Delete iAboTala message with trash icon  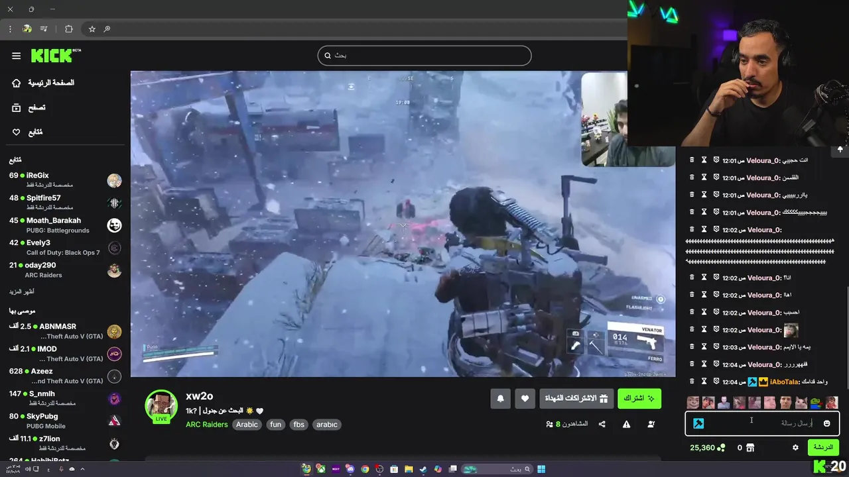pyautogui.click(x=692, y=382)
